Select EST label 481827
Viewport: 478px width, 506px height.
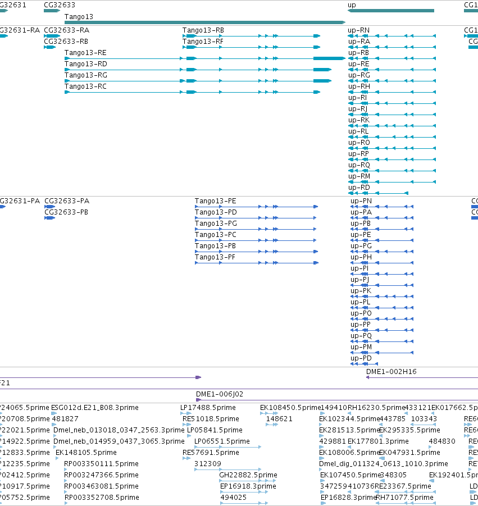coord(65,419)
